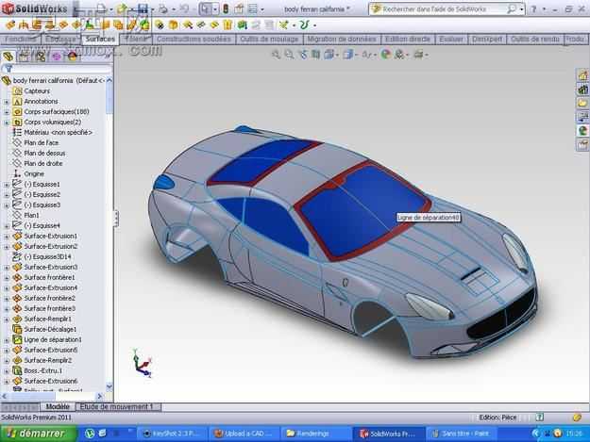Open Etude de mouvement 1 tab
This screenshot has width=590, height=442.
coord(118,407)
